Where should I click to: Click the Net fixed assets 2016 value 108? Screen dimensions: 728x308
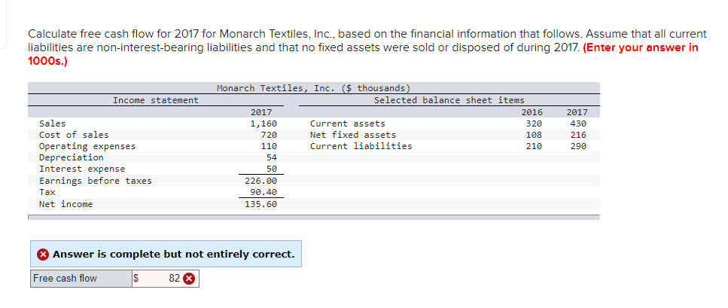pyautogui.click(x=534, y=136)
